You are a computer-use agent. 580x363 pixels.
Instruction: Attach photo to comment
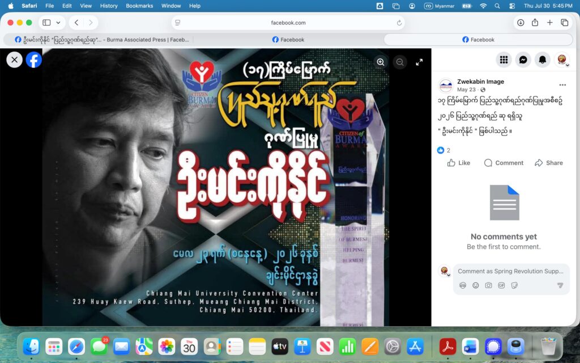(489, 285)
